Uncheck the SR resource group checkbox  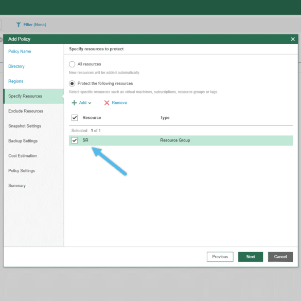click(75, 140)
